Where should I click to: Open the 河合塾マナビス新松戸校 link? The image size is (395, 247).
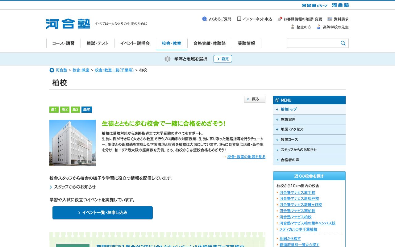coord(299,199)
